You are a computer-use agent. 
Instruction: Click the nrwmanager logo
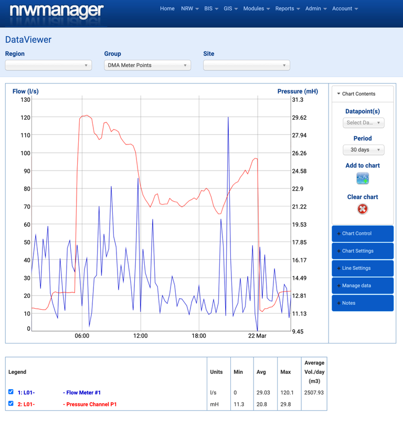pyautogui.click(x=57, y=12)
